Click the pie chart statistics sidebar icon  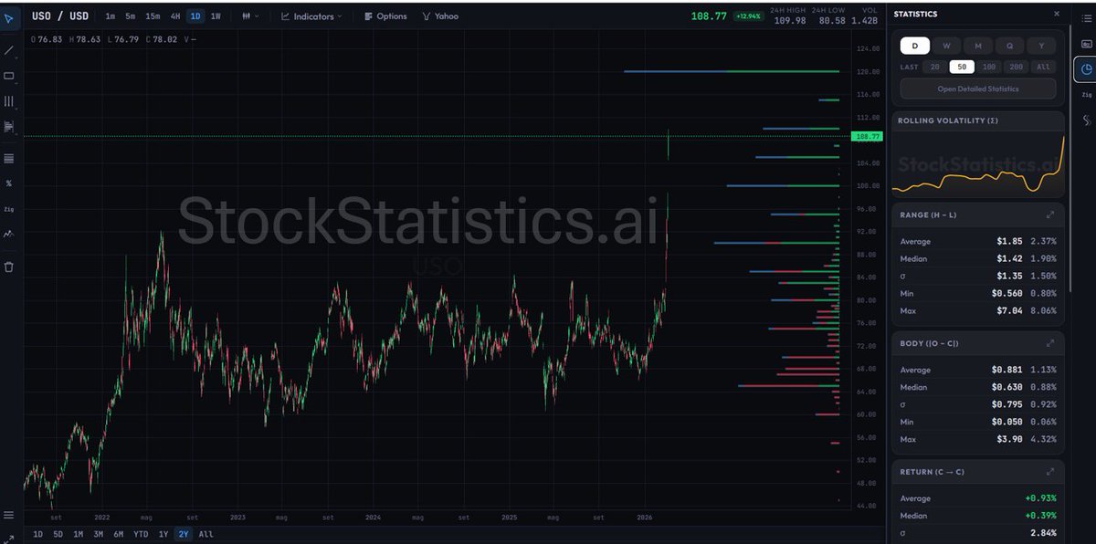pyautogui.click(x=1086, y=68)
